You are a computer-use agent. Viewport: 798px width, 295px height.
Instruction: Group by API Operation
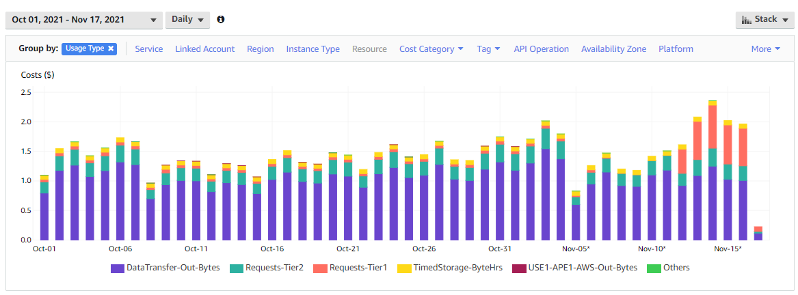pos(541,49)
